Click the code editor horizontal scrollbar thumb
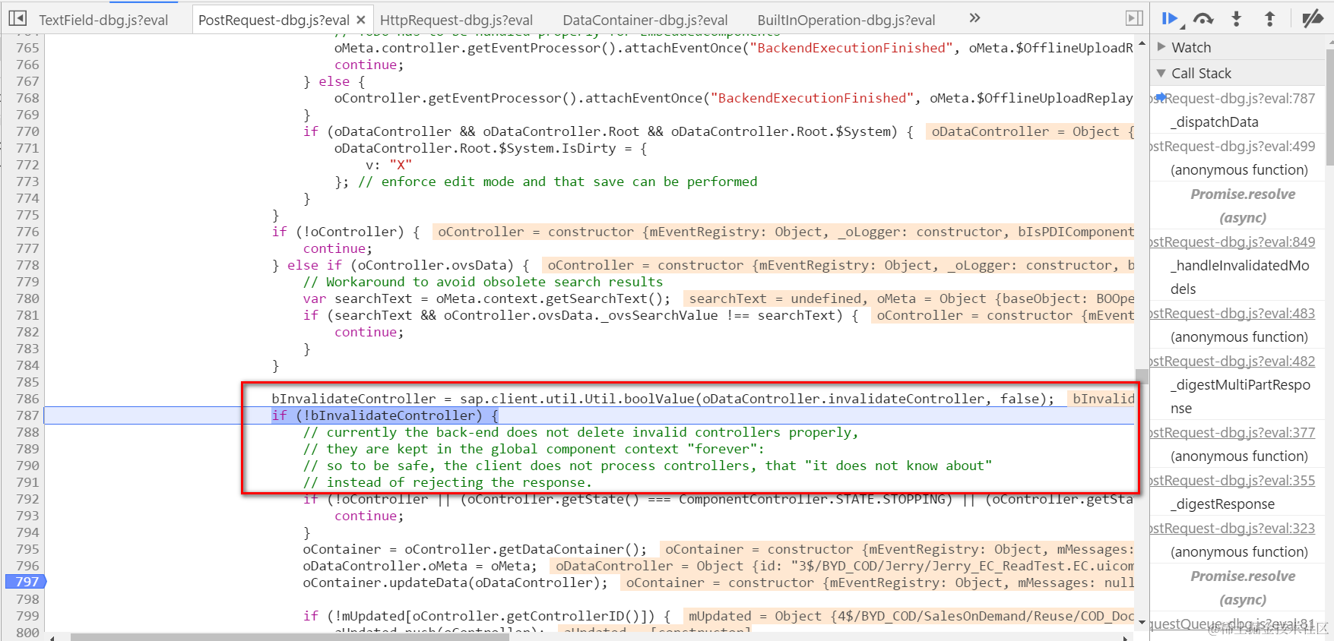The width and height of the screenshot is (1334, 641). pos(290,637)
